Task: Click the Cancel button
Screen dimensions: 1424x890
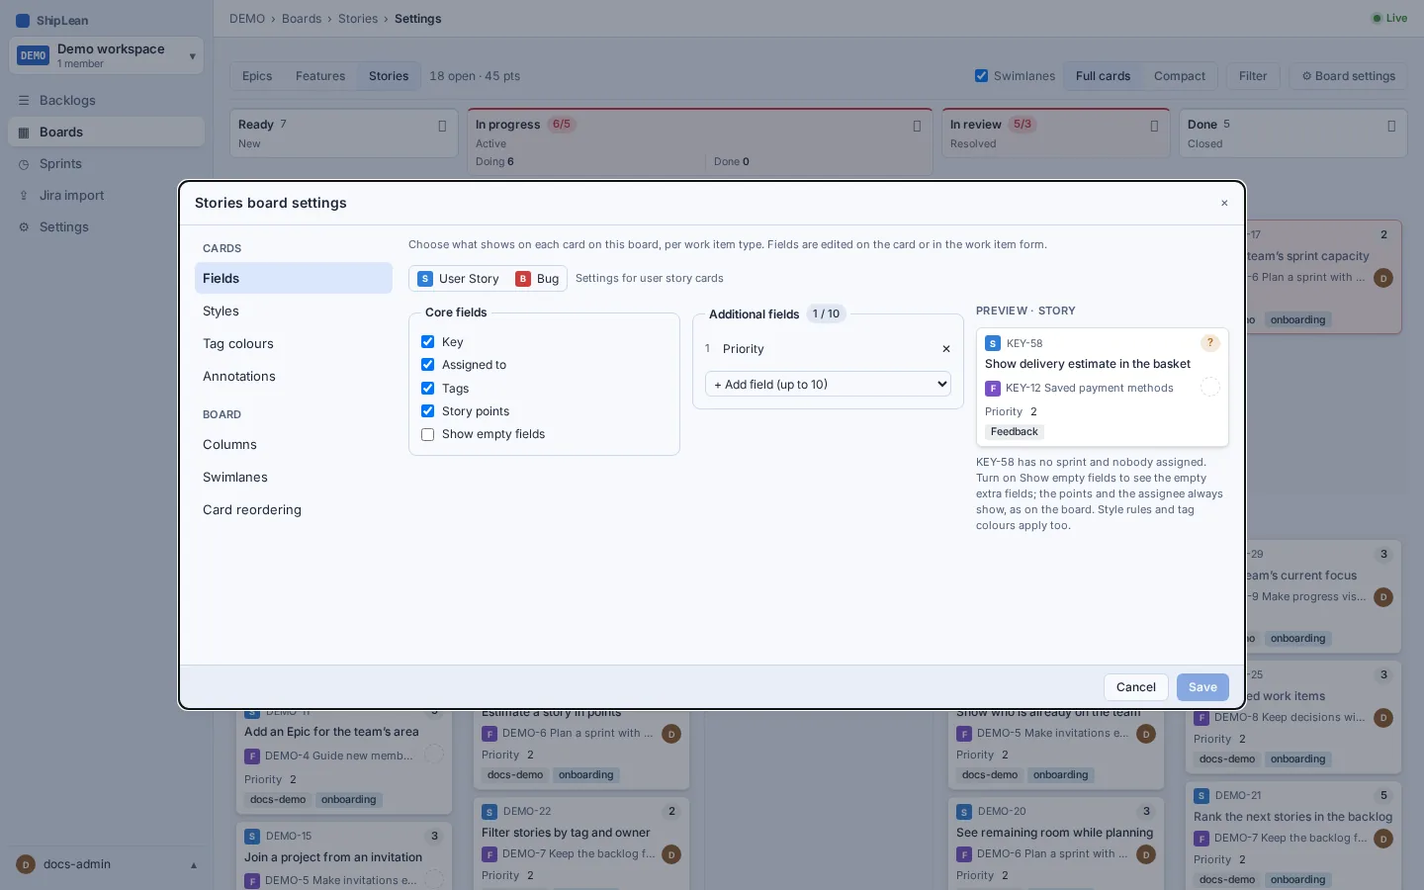Action: click(x=1136, y=687)
